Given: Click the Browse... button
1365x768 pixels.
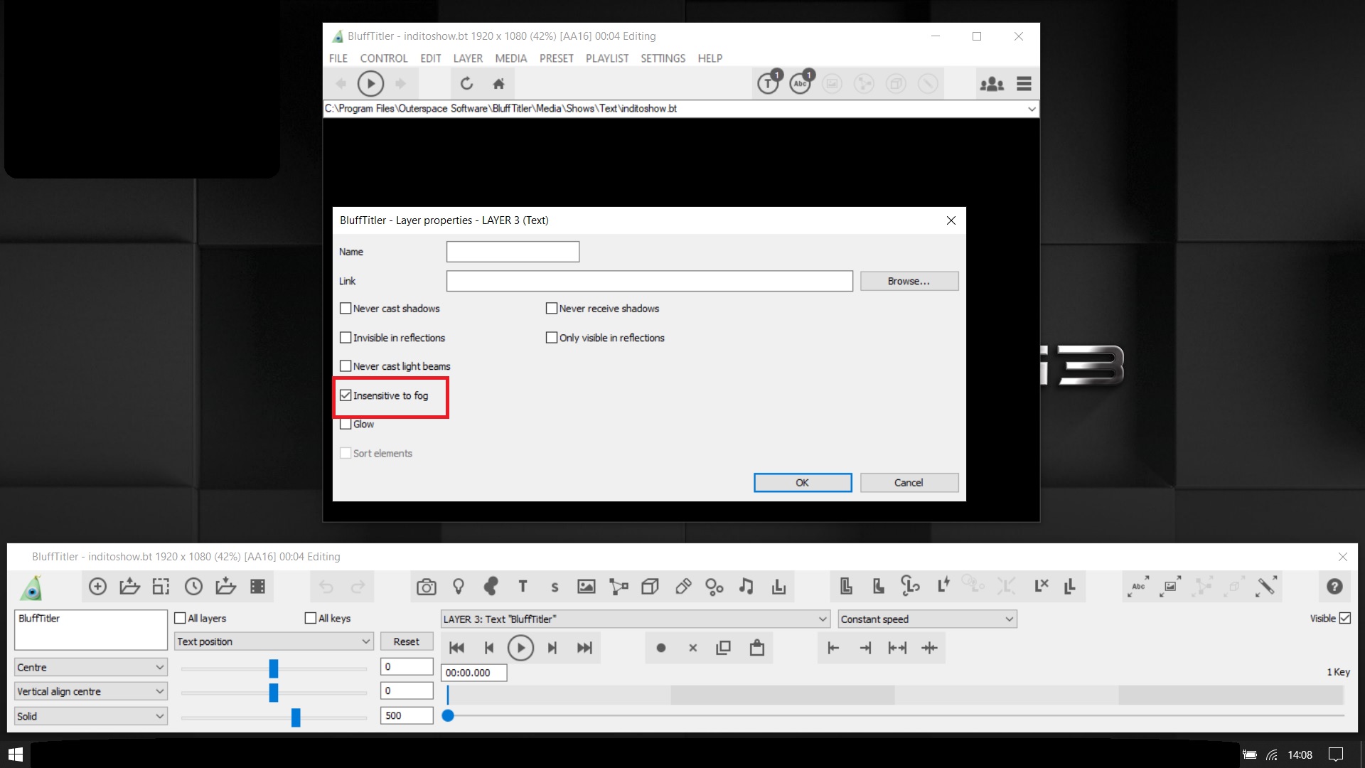Looking at the screenshot, I should pyautogui.click(x=909, y=282).
